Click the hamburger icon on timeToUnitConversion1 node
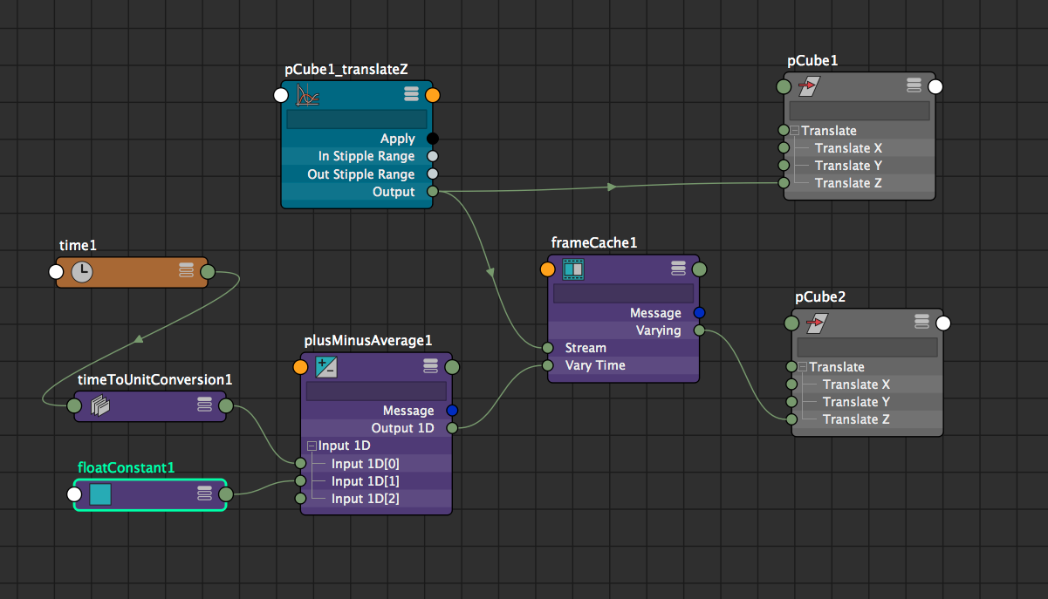The image size is (1048, 599). [x=204, y=405]
